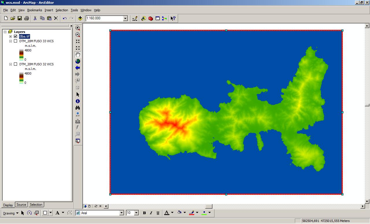Undo the last action

64,18
